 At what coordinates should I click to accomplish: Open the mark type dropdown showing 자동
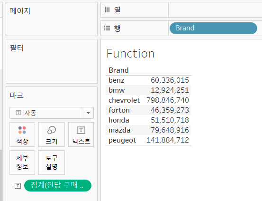(x=52, y=113)
